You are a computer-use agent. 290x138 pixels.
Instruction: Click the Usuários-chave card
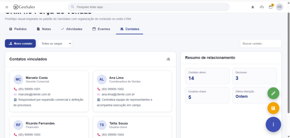point(207,95)
